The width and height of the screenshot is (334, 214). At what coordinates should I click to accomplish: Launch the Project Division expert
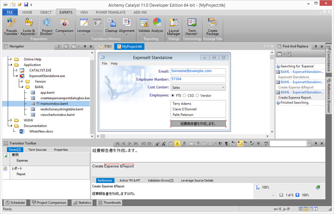pyautogui.click(x=47, y=27)
